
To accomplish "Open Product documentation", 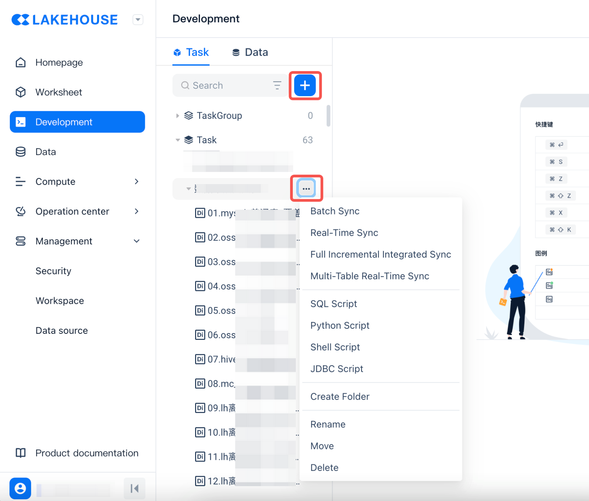I will (x=87, y=453).
